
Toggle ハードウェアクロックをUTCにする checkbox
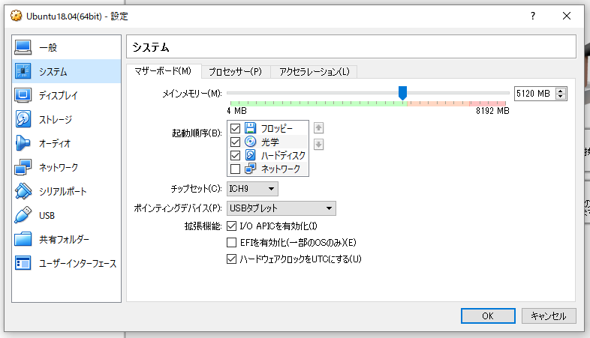pyautogui.click(x=231, y=259)
